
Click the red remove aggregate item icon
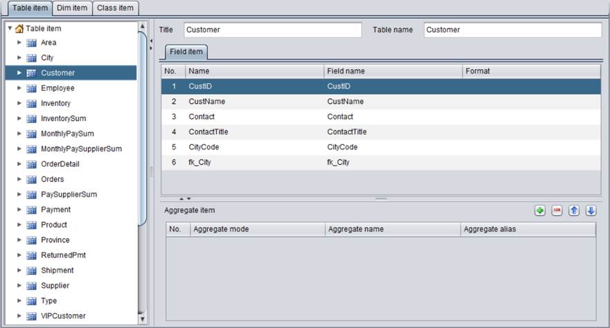tap(557, 210)
